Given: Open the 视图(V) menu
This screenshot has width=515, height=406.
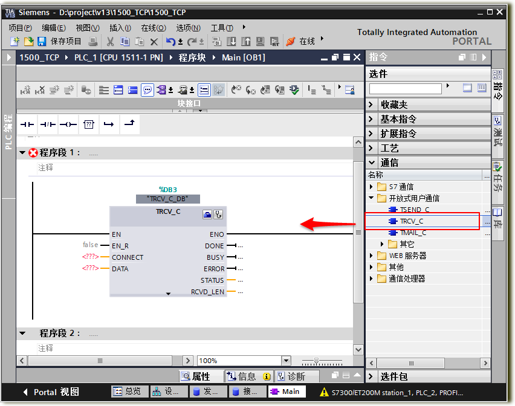Looking at the screenshot, I should point(88,28).
